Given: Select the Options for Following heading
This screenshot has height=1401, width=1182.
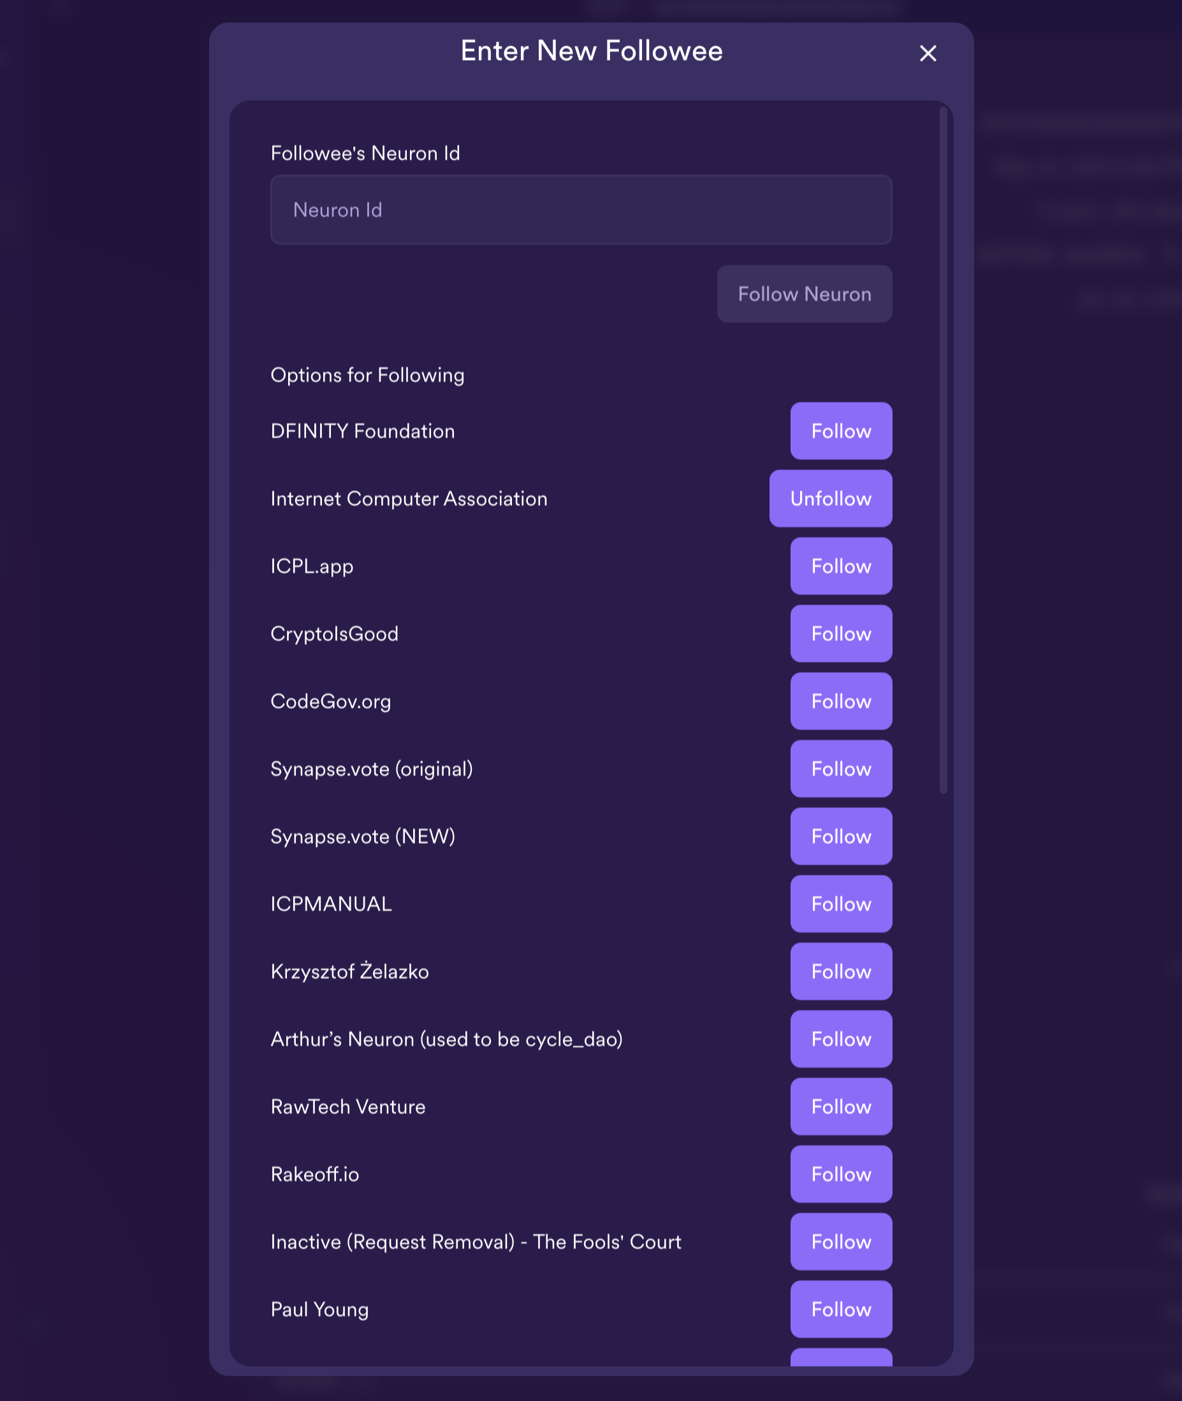Looking at the screenshot, I should coord(367,375).
